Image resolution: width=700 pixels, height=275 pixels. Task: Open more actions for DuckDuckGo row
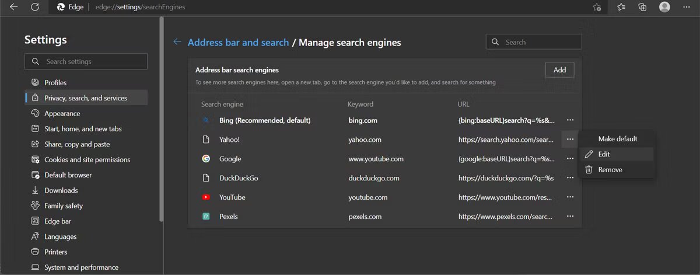[570, 178]
